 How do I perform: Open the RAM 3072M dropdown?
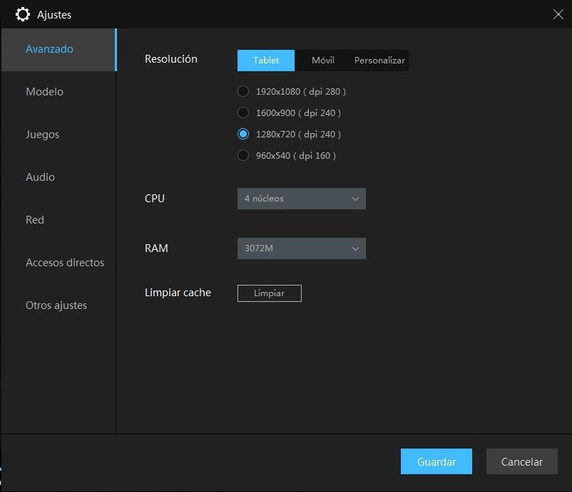point(301,248)
